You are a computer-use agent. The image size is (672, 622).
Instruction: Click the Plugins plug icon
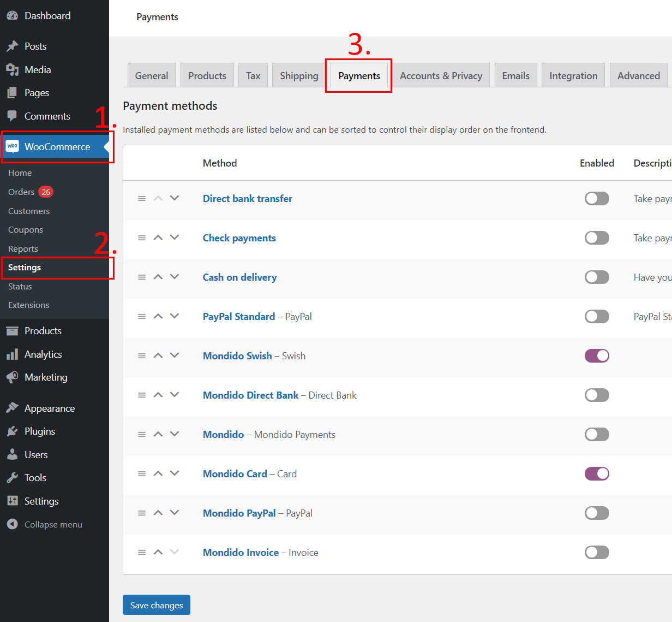pos(12,431)
